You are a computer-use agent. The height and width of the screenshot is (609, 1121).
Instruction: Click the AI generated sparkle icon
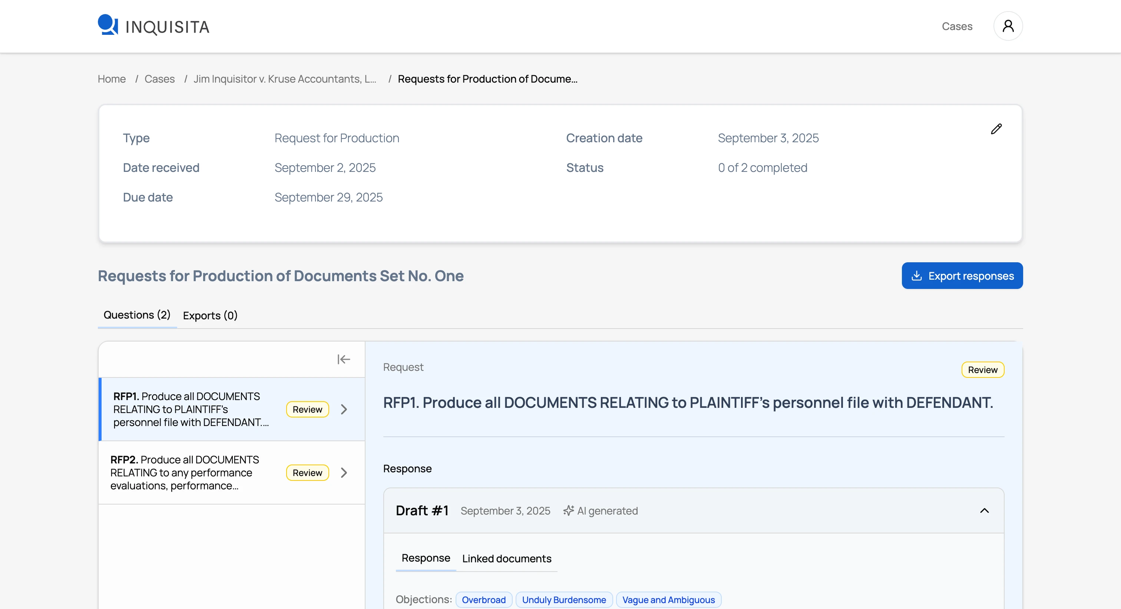(x=568, y=511)
